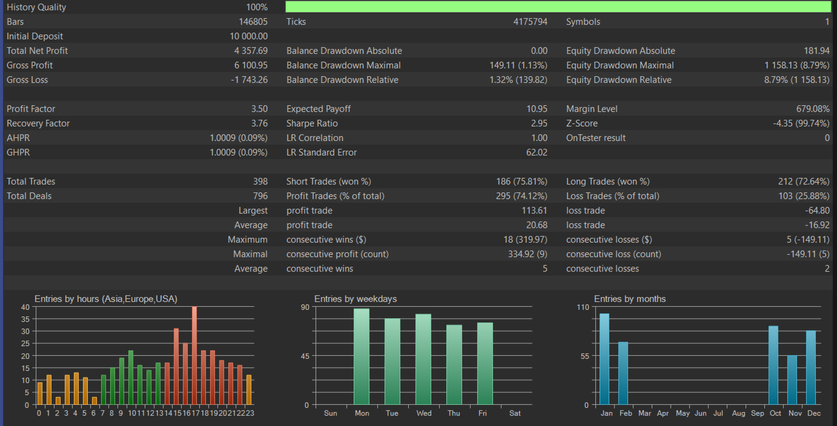
Task: Click the OnTester result label
Action: tap(596, 138)
